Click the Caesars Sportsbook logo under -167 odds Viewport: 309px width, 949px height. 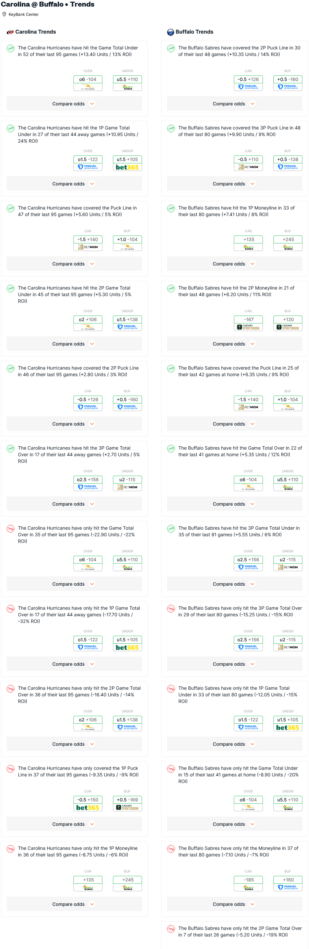[x=248, y=327]
